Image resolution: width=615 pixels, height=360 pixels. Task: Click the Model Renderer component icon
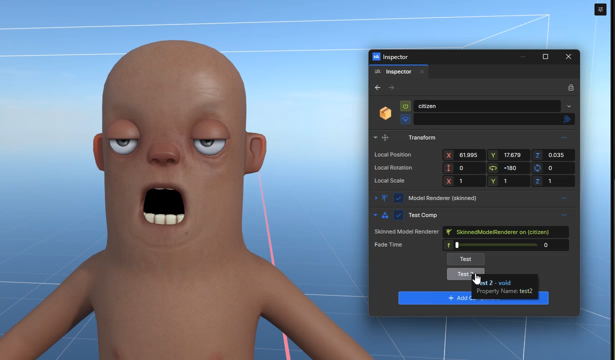[385, 198]
